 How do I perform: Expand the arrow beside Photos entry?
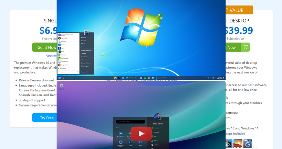78,45
